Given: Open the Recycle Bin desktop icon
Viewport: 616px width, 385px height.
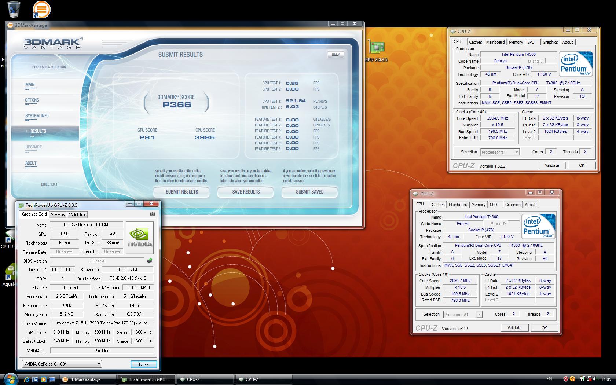Looking at the screenshot, I should click(14, 10).
